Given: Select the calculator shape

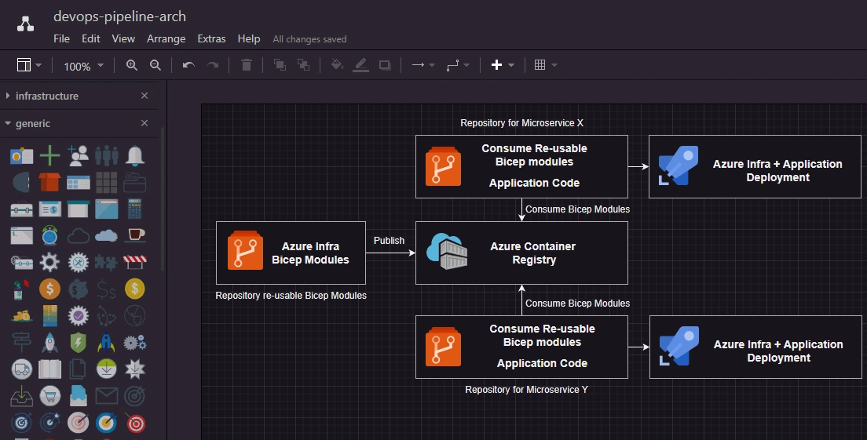Looking at the screenshot, I should [135, 209].
